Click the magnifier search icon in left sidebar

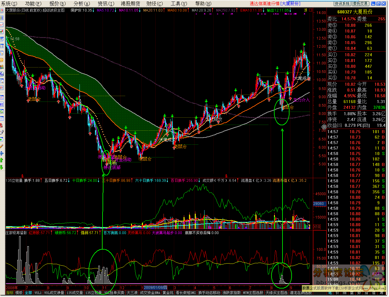pyautogui.click(x=2, y=81)
